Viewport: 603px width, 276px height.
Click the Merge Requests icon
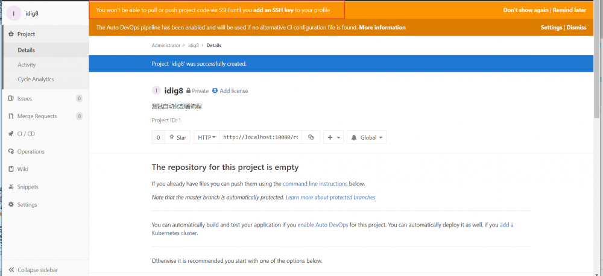tap(11, 116)
